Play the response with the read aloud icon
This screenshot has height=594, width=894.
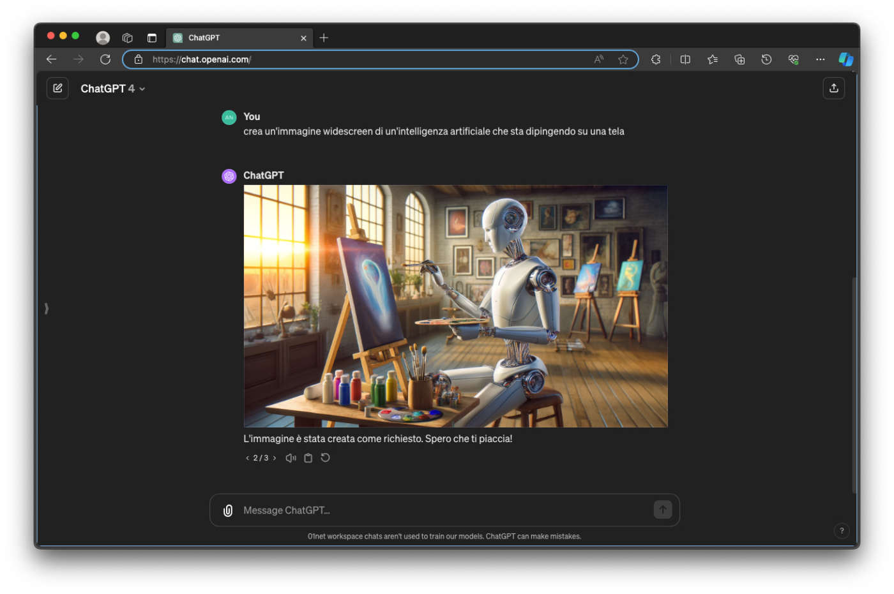tap(291, 458)
